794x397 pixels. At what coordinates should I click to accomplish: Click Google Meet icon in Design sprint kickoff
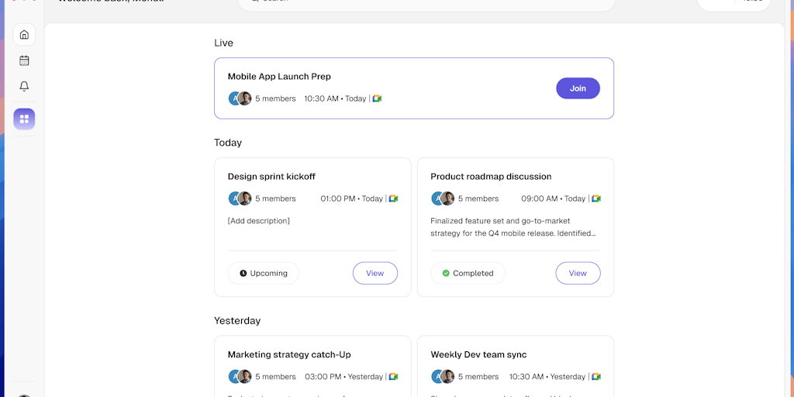point(393,198)
